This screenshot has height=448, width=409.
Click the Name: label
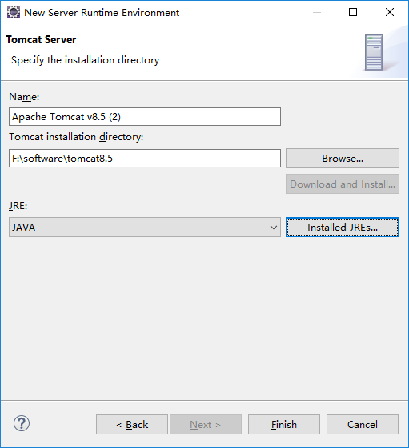click(24, 97)
